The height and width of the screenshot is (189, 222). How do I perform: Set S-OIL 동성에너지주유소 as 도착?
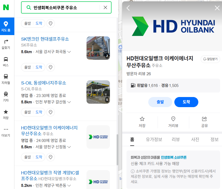(39, 112)
